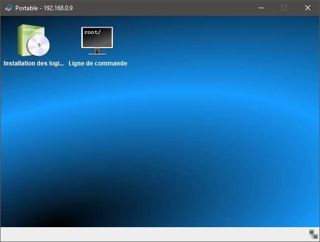Select the "Installation des logi..." label text
Viewport: 320px width, 242px height.
(34, 63)
